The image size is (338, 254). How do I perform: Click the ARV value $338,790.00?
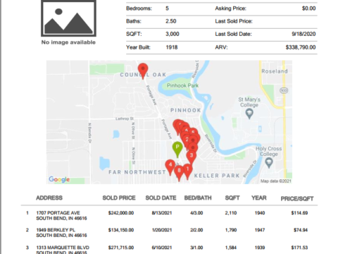pos(301,47)
